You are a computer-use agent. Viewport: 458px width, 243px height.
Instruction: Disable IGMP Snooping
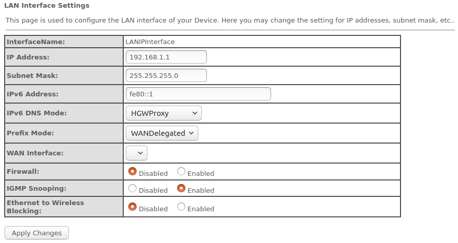click(x=132, y=189)
